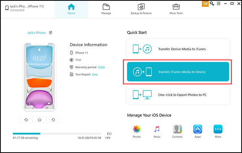The image size is (242, 153).
Task: Open the Home tab
Action: click(x=71, y=9)
